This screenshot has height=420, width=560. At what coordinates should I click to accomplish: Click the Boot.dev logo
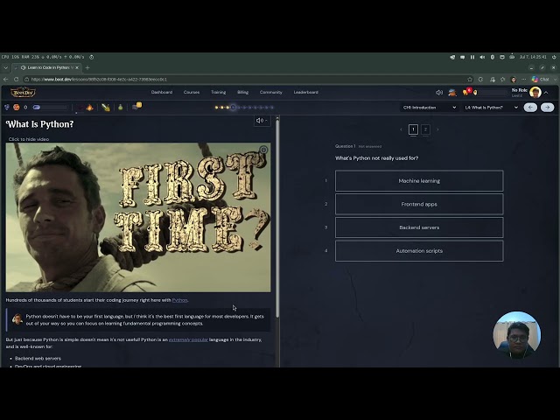pos(23,93)
